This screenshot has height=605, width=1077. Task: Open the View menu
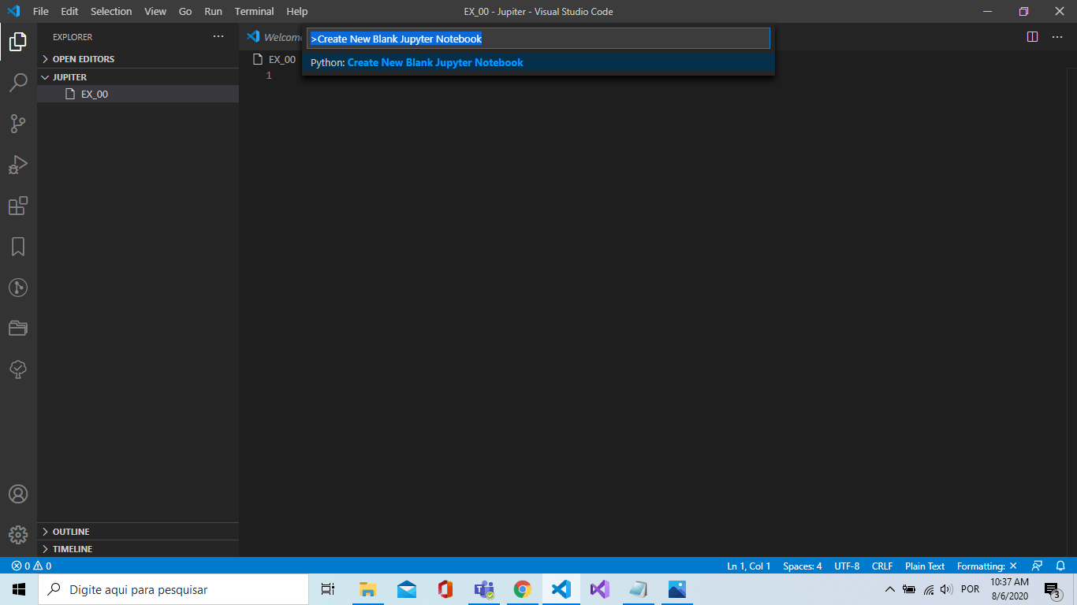pos(155,11)
